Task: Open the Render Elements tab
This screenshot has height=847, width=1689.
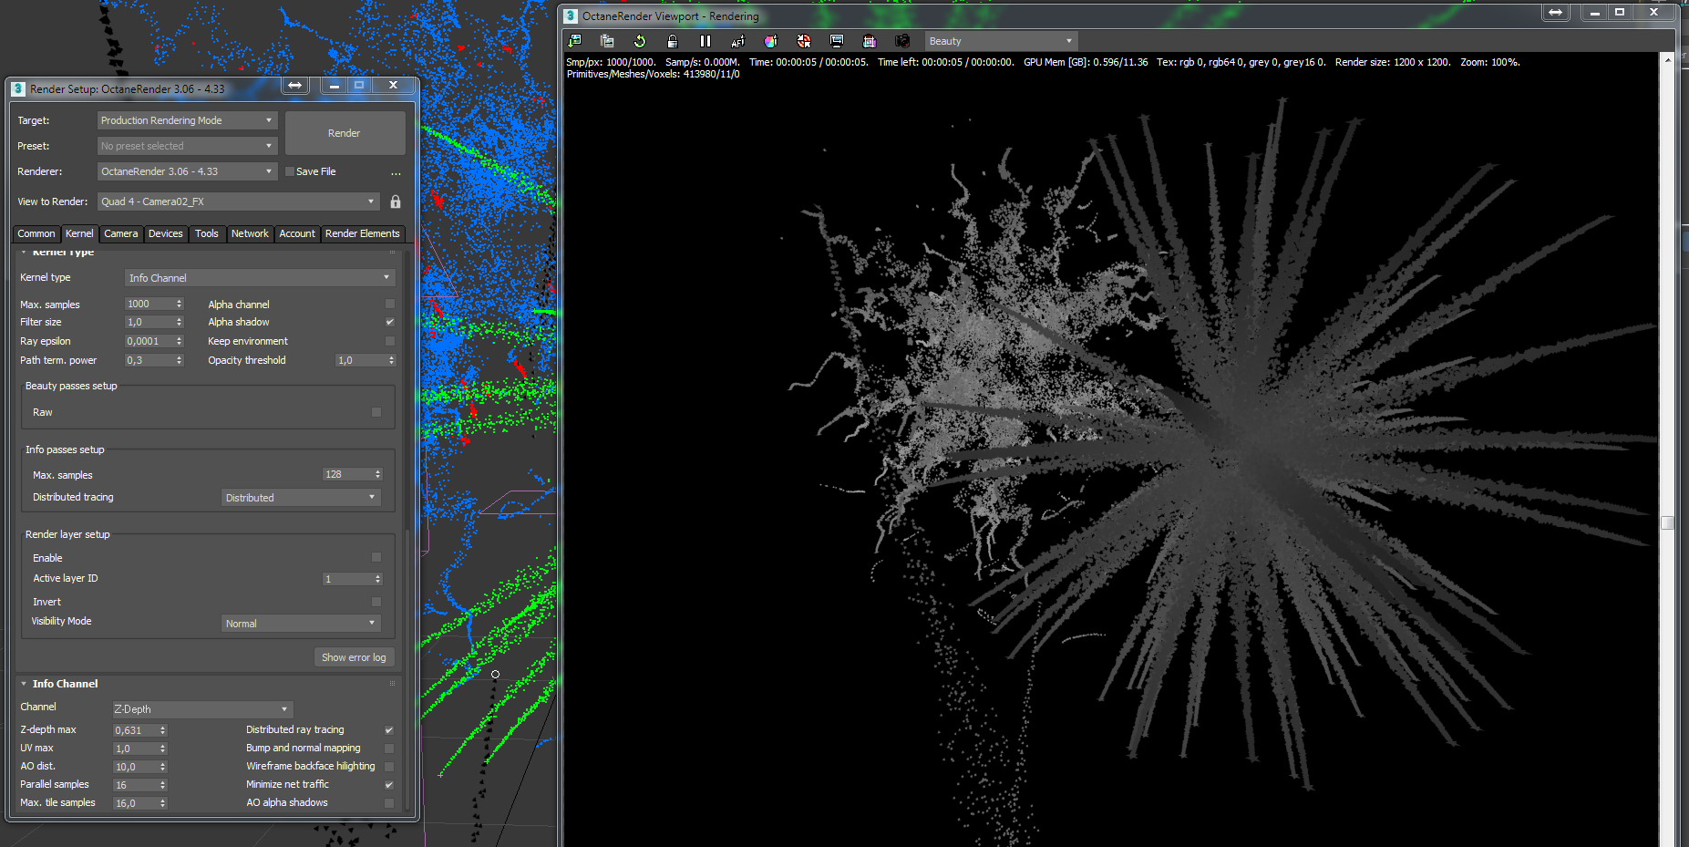Action: click(363, 233)
